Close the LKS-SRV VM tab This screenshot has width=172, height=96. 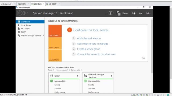[x=28, y=4]
